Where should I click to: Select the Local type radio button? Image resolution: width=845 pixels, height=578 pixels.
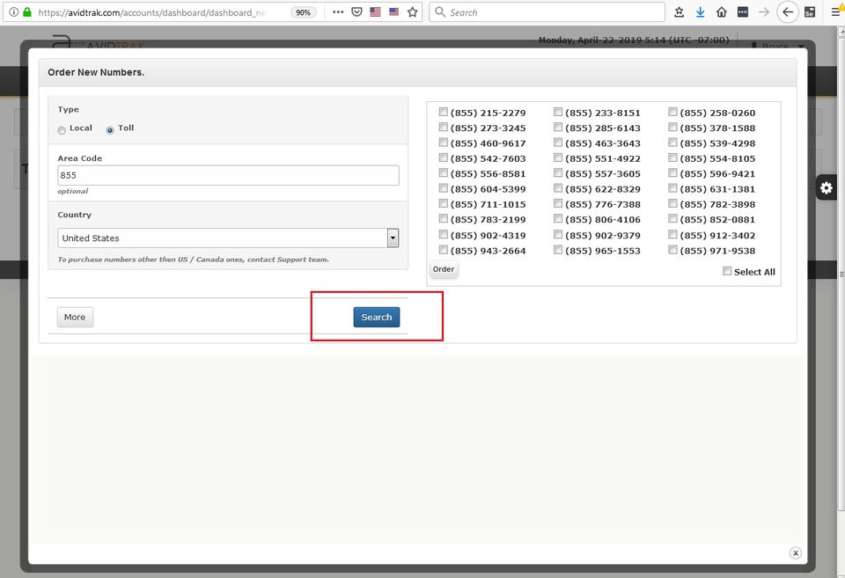(x=62, y=130)
